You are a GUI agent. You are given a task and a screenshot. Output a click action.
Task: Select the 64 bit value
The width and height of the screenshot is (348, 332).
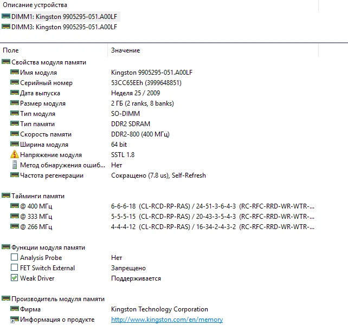coord(119,145)
